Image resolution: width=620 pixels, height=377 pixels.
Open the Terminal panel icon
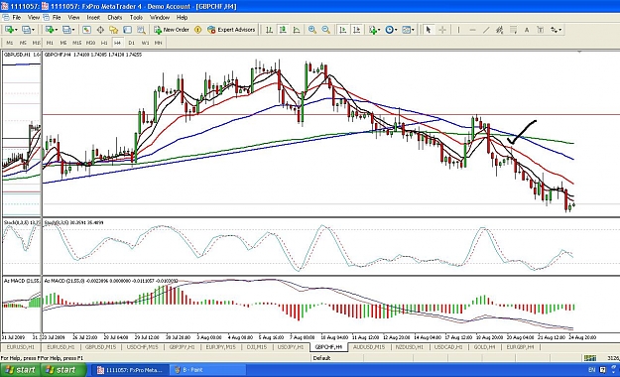[x=127, y=30]
